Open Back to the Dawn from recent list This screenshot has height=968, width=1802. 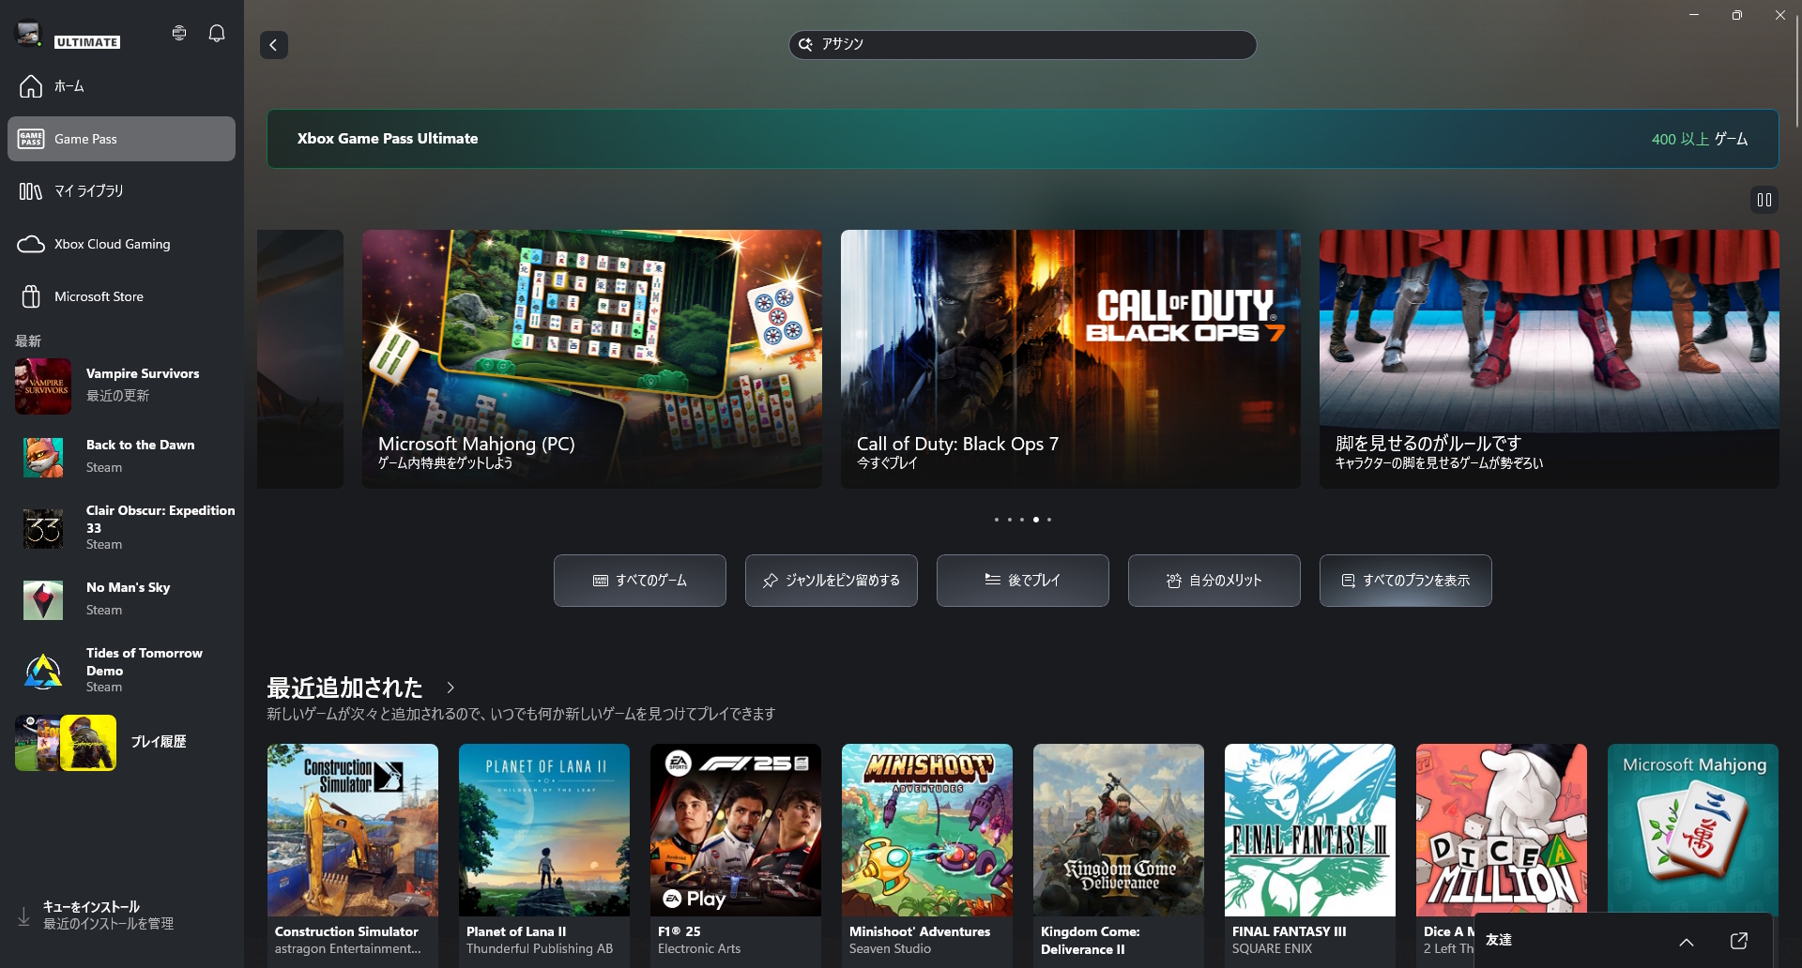point(121,457)
